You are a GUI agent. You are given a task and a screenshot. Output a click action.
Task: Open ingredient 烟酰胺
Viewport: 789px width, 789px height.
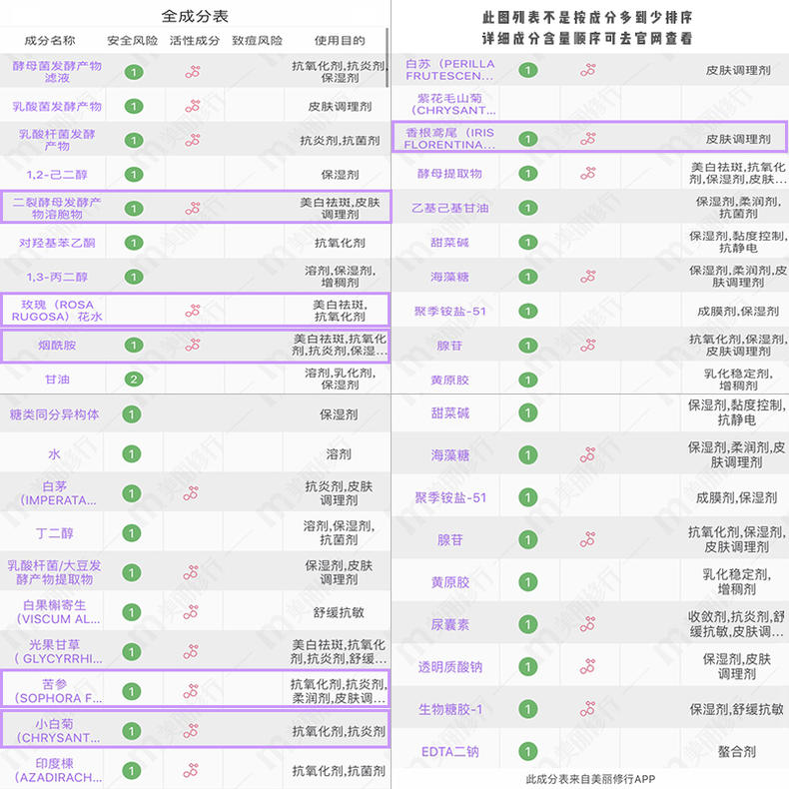(57, 346)
